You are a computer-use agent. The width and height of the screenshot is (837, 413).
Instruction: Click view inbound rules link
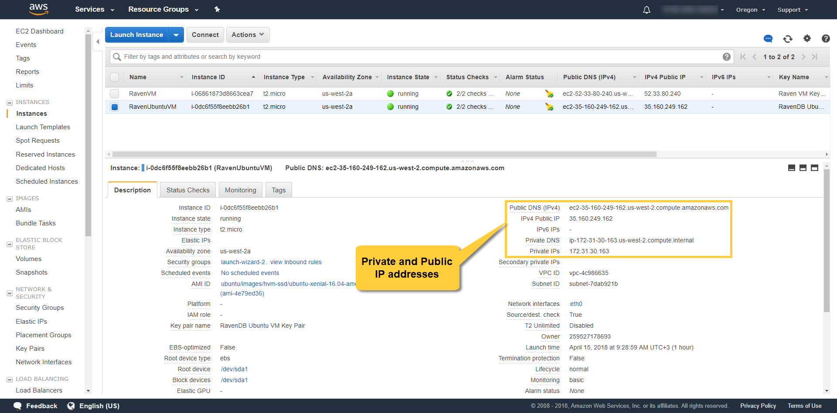(296, 262)
